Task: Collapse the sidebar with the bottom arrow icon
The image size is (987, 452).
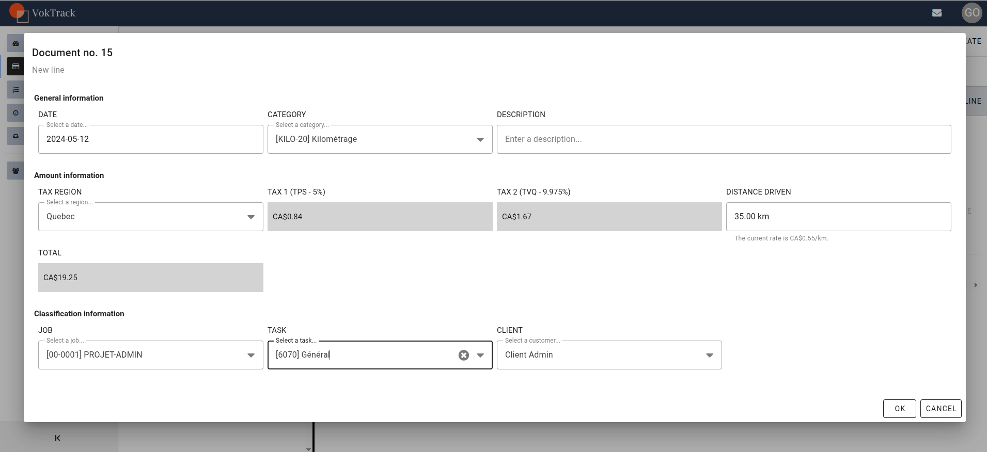Action: [x=57, y=438]
